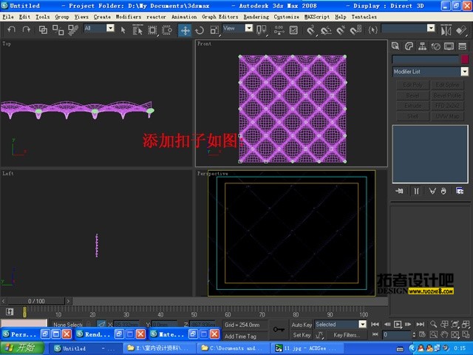This screenshot has width=473, height=355.
Task: Select the Unlink Selection tool
Action: pyautogui.click(x=58, y=30)
